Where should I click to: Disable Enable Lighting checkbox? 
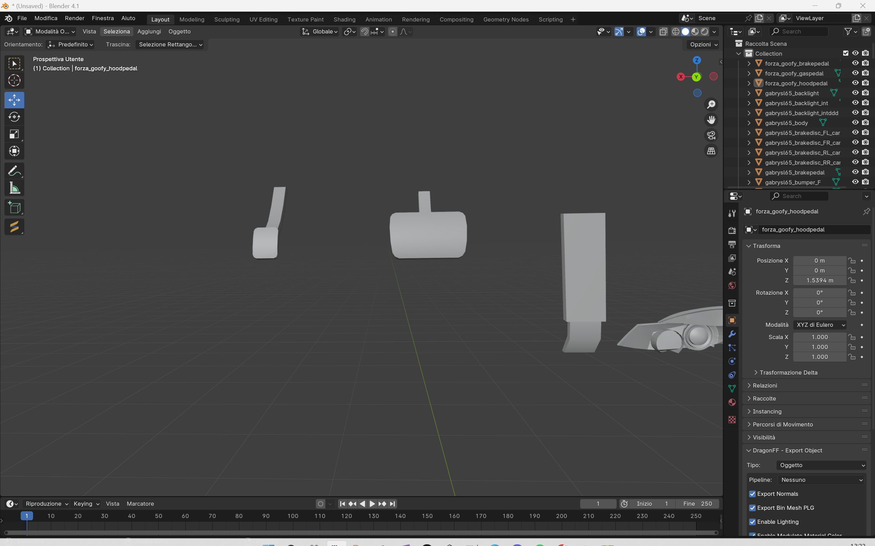(753, 522)
